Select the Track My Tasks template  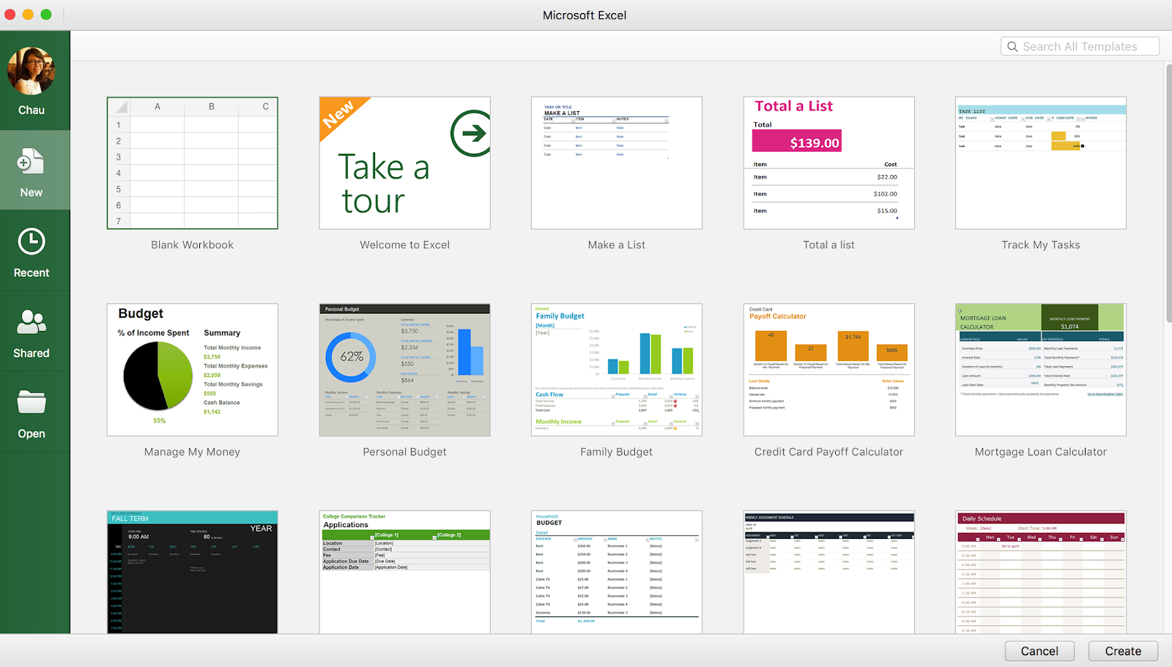[x=1041, y=163]
